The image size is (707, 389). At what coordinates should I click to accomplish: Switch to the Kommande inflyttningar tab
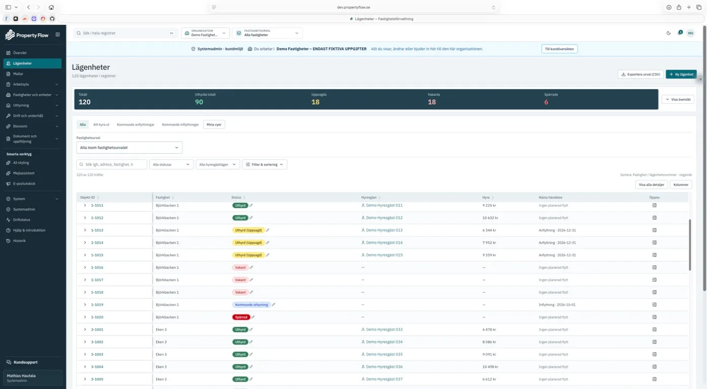point(180,124)
